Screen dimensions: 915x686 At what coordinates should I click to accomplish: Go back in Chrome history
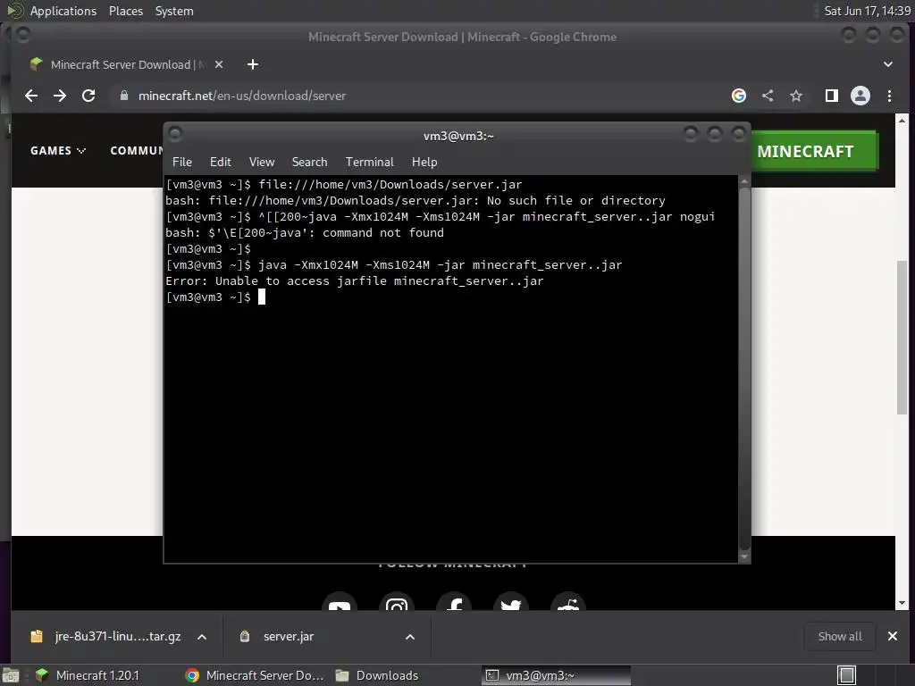tap(31, 96)
